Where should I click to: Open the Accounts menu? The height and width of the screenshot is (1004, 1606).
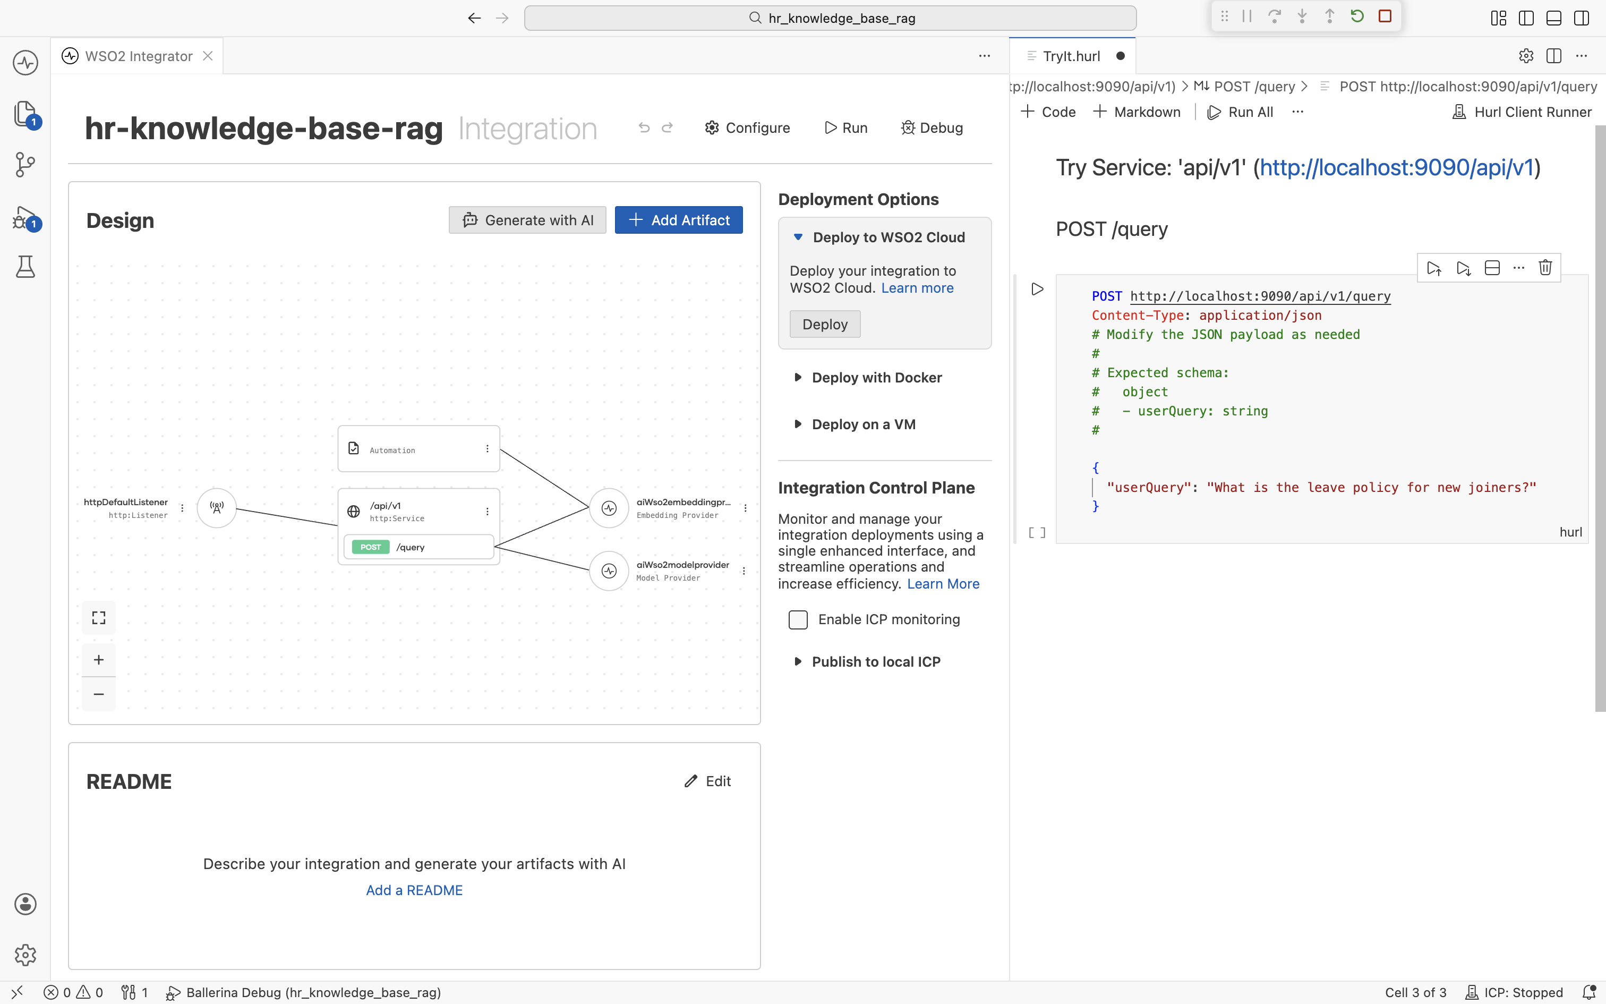pyautogui.click(x=25, y=904)
